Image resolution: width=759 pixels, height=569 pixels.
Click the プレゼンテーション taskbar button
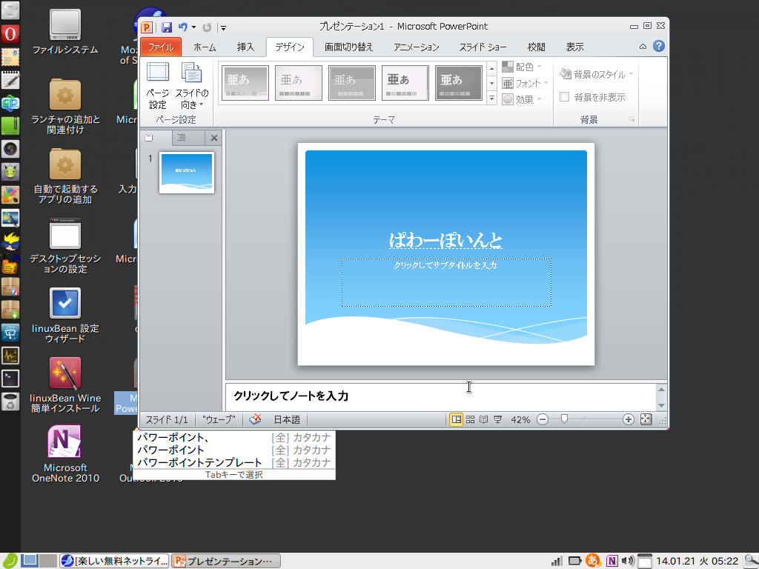click(226, 562)
